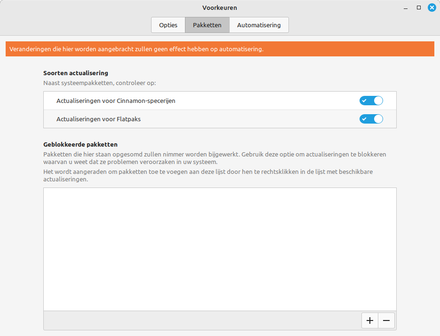Switch to the Automatisering tab

(259, 25)
